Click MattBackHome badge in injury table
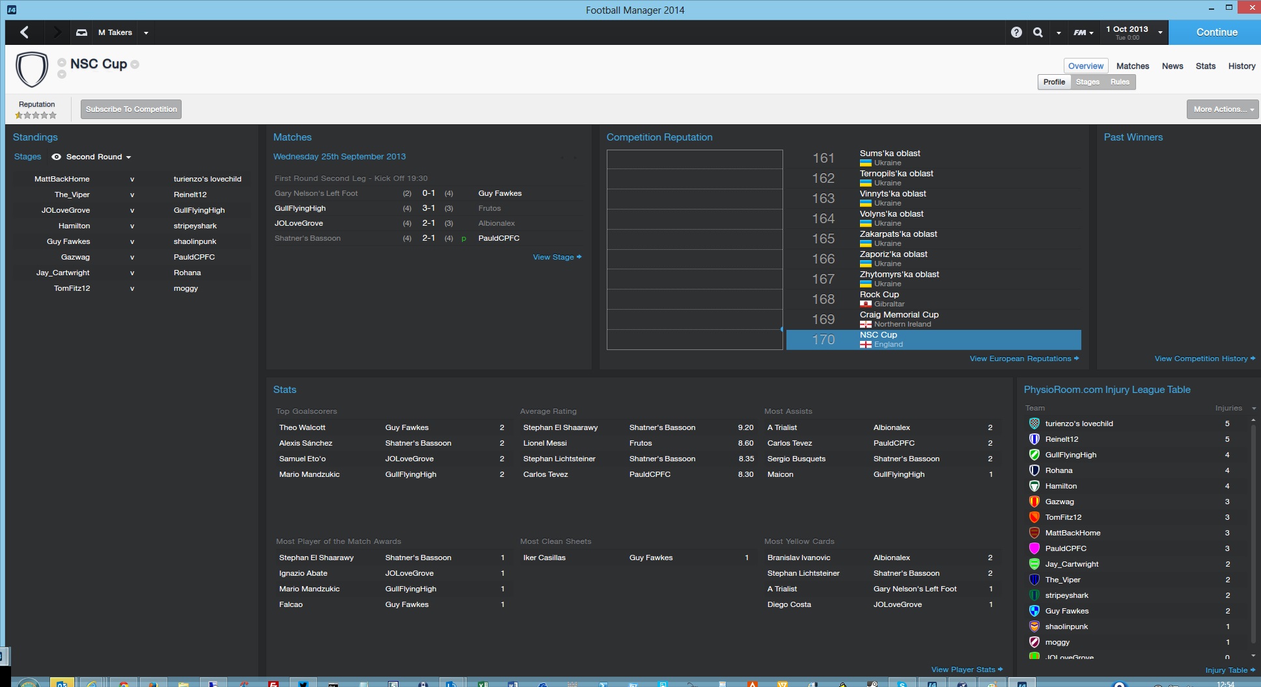This screenshot has width=1261, height=687. (x=1034, y=533)
